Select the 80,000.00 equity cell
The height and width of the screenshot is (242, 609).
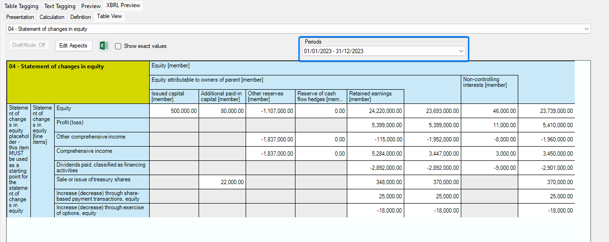click(x=222, y=111)
